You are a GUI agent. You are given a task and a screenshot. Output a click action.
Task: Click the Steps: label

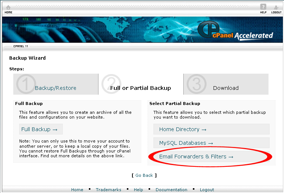click(17, 69)
